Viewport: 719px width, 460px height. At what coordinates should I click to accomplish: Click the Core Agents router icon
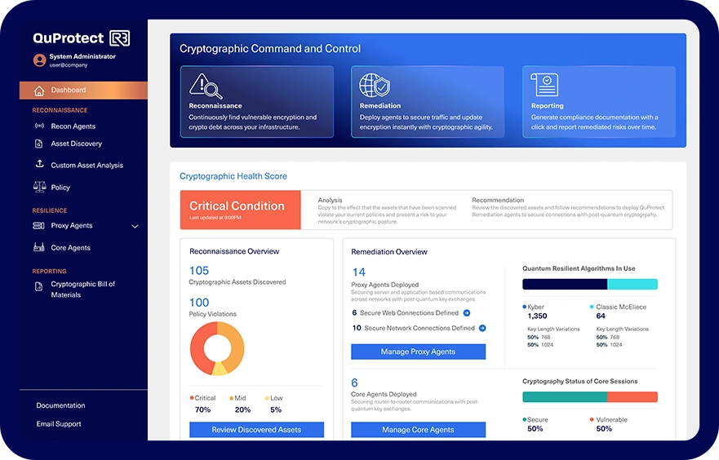pos(39,247)
